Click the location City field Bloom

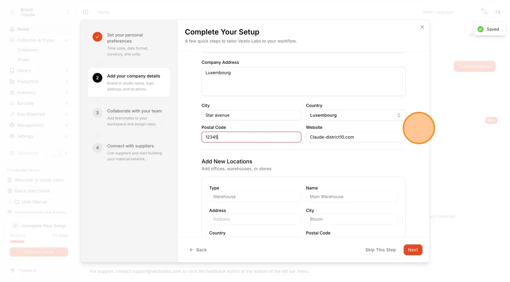coord(352,219)
